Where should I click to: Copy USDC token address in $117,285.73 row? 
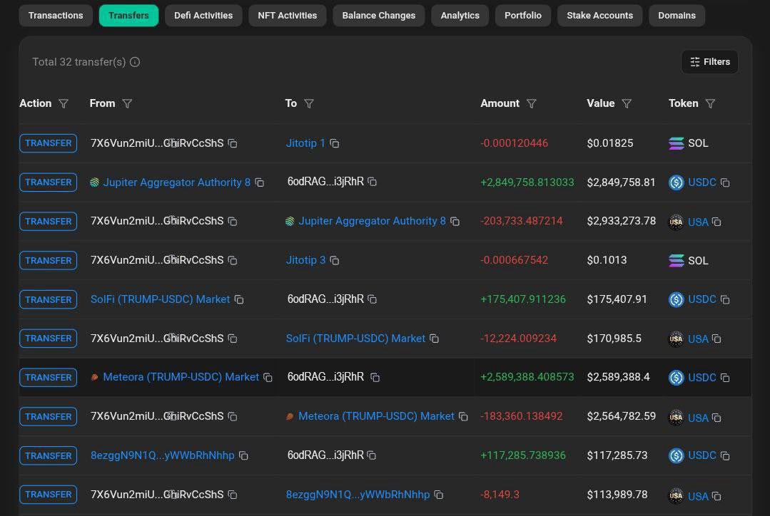[725, 455]
